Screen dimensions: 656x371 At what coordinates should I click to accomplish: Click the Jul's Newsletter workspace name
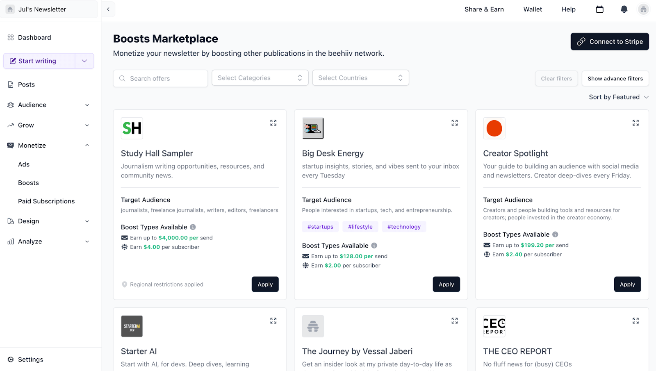tap(42, 9)
